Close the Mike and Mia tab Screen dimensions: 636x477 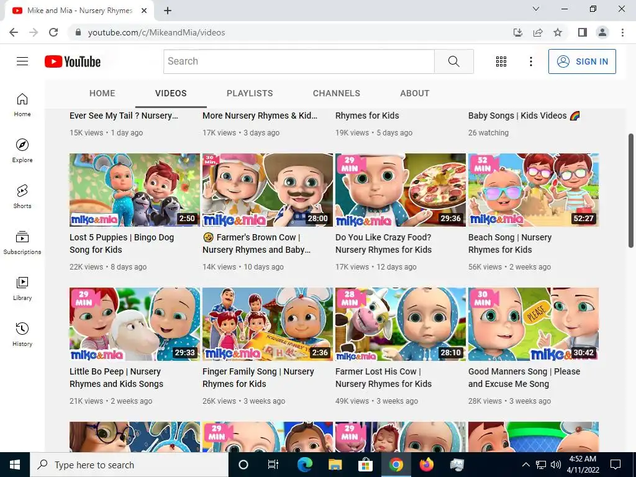pos(144,11)
